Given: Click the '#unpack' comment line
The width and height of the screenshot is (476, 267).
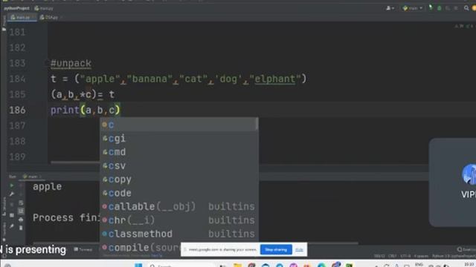Looking at the screenshot, I should point(71,63).
